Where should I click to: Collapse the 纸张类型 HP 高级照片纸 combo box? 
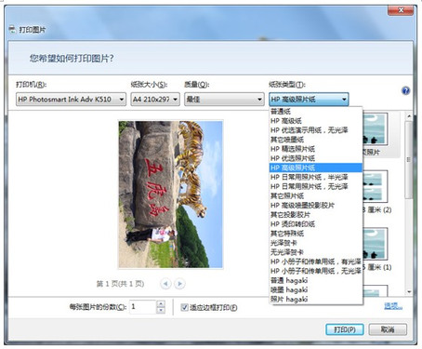309,100
